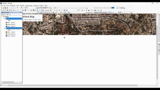Open the Edit menu
This screenshot has height=90, width=160.
[5, 5]
